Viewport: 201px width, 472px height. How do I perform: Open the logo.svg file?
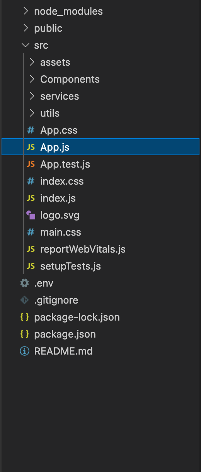pyautogui.click(x=60, y=216)
